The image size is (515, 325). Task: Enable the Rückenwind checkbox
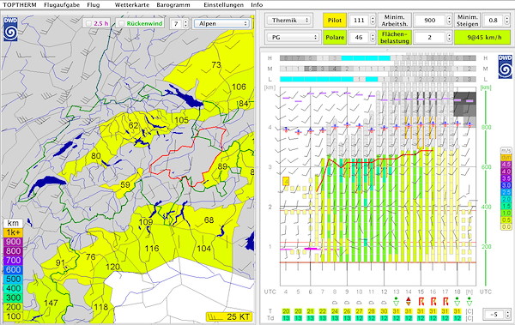click(x=122, y=24)
